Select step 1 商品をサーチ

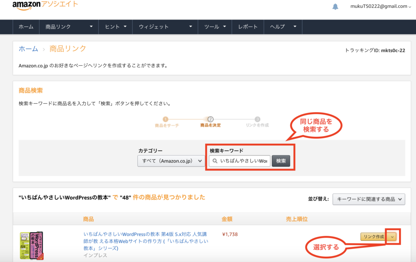click(x=167, y=122)
